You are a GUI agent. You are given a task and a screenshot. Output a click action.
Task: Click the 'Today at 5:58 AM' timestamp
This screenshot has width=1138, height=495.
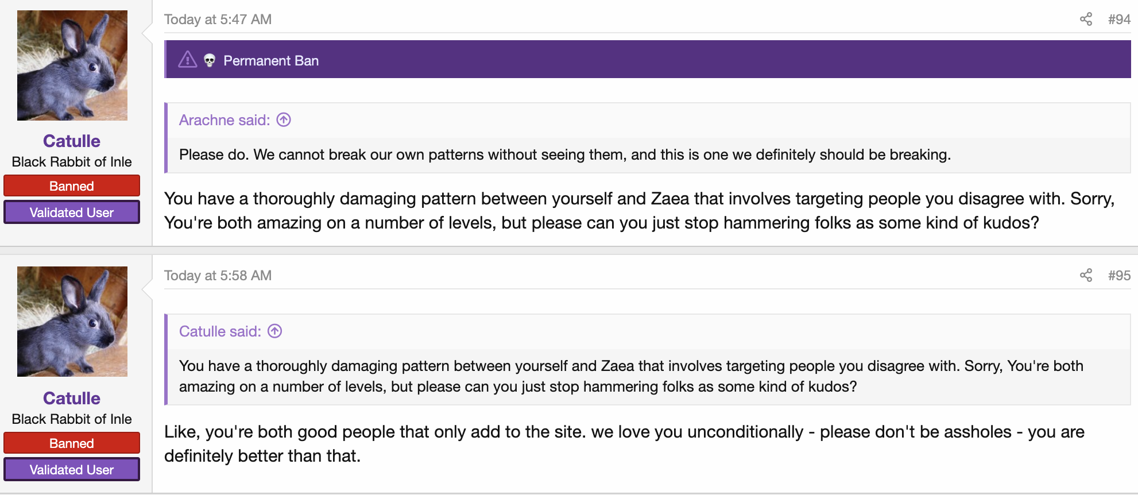218,276
